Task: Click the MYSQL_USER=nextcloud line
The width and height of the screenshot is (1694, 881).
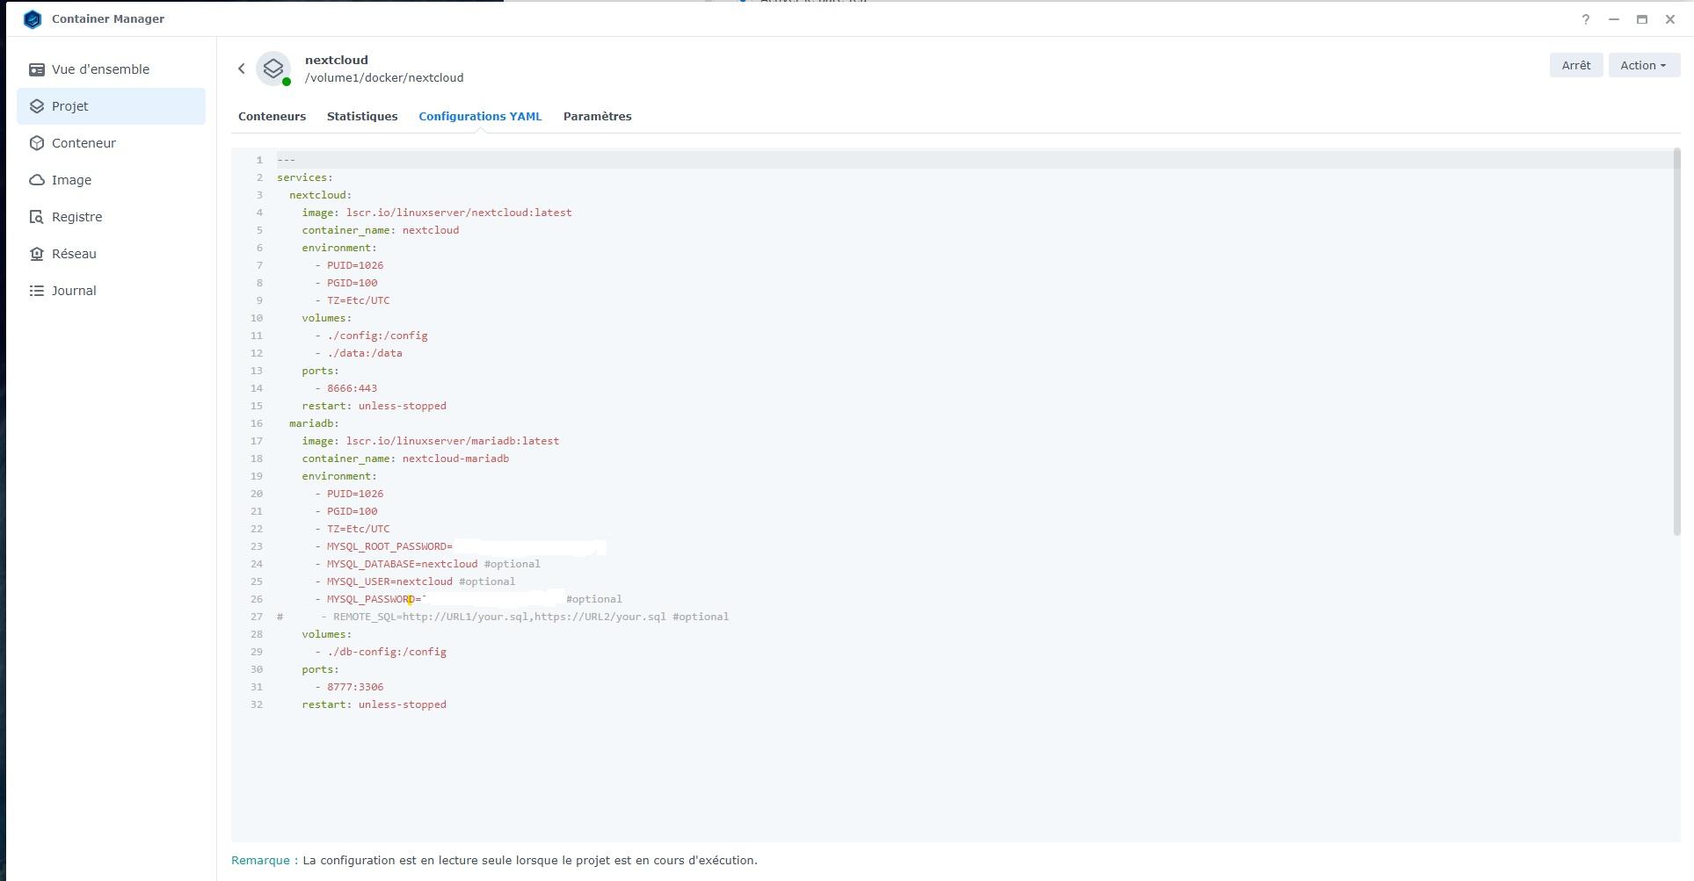Action: (x=389, y=581)
